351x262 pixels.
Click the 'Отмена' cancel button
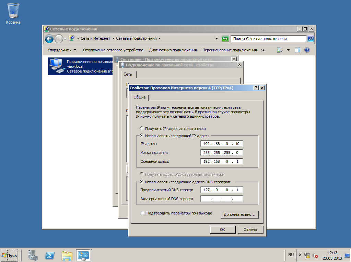tap(250, 230)
